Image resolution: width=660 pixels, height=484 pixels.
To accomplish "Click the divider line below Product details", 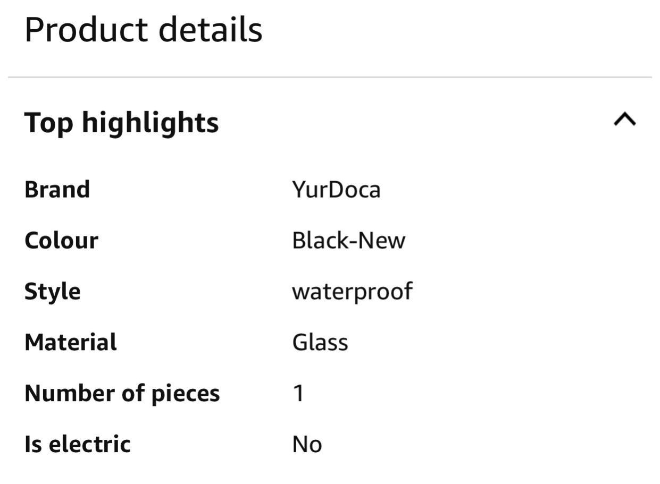I will tap(330, 78).
